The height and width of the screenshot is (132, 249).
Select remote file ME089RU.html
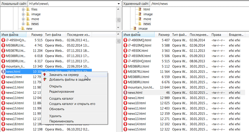[138, 82]
